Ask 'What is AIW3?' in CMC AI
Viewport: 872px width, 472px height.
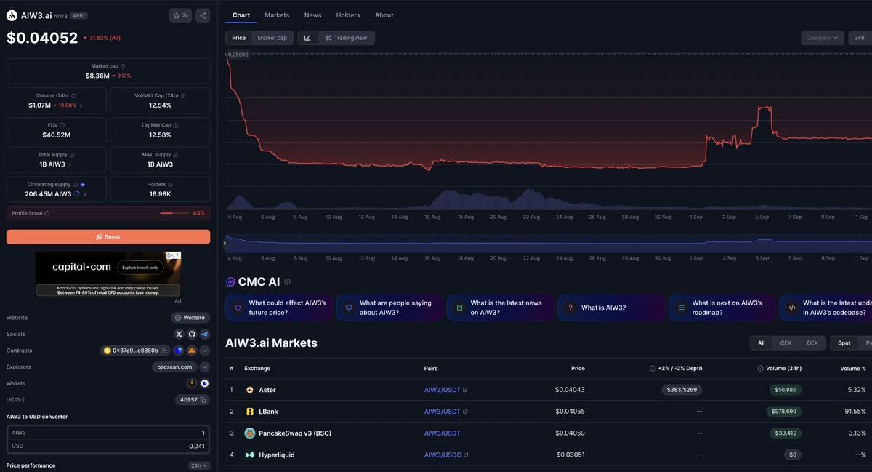coord(611,308)
